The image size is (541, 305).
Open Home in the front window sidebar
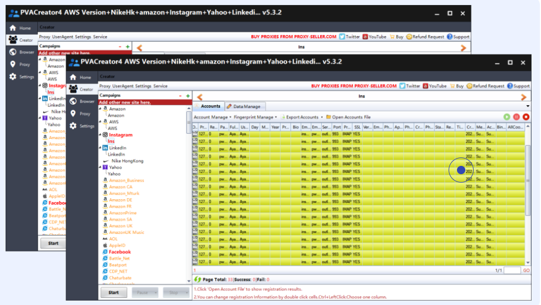click(x=81, y=77)
